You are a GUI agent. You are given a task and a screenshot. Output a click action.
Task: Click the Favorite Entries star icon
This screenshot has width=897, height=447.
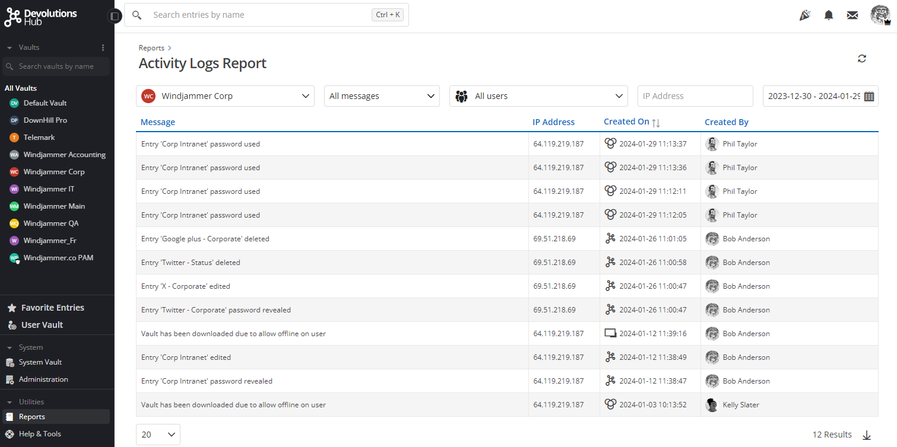pyautogui.click(x=12, y=308)
